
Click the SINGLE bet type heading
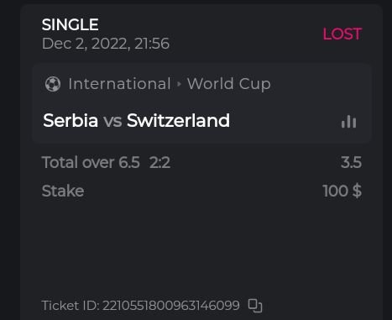pos(70,24)
